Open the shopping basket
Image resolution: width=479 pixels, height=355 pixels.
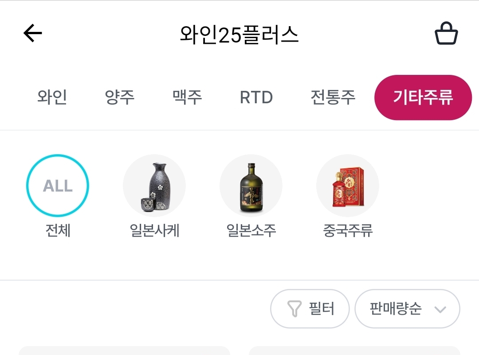click(446, 34)
